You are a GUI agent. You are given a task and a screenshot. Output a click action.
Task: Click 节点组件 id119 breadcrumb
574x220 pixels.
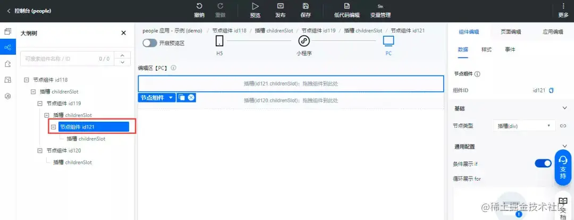click(x=318, y=31)
